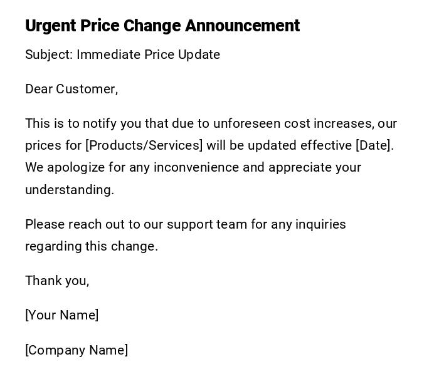Click the word 'understanding.' ending the first paragraph
Screen dimensions: 439x389
[70, 190]
